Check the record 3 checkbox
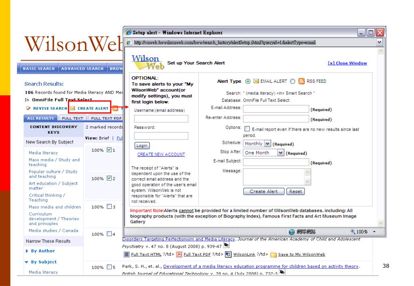 [x=109, y=206]
